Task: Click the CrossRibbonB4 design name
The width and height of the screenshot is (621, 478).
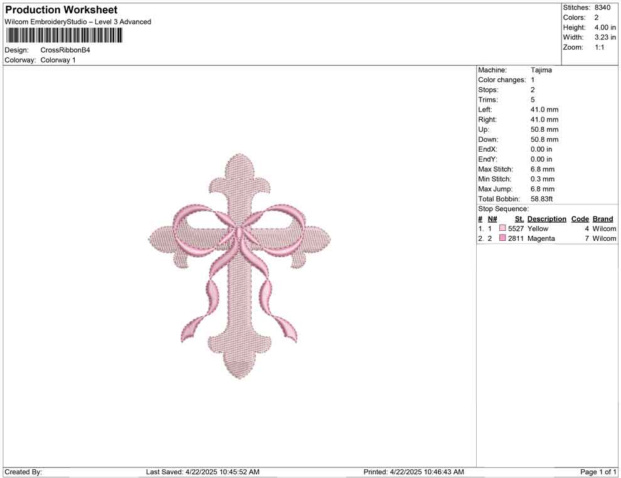Action: coord(65,50)
